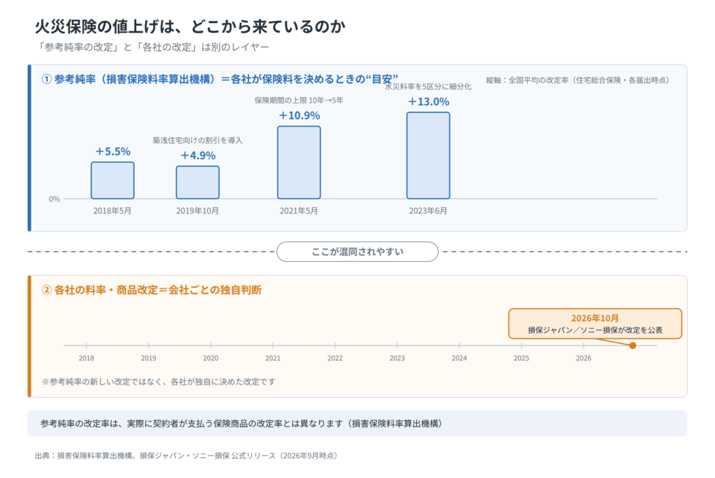Viewport: 715px width, 478px height.
Task: Click the annotation 築浅住宅向けの割引を導入
Action: [x=198, y=140]
